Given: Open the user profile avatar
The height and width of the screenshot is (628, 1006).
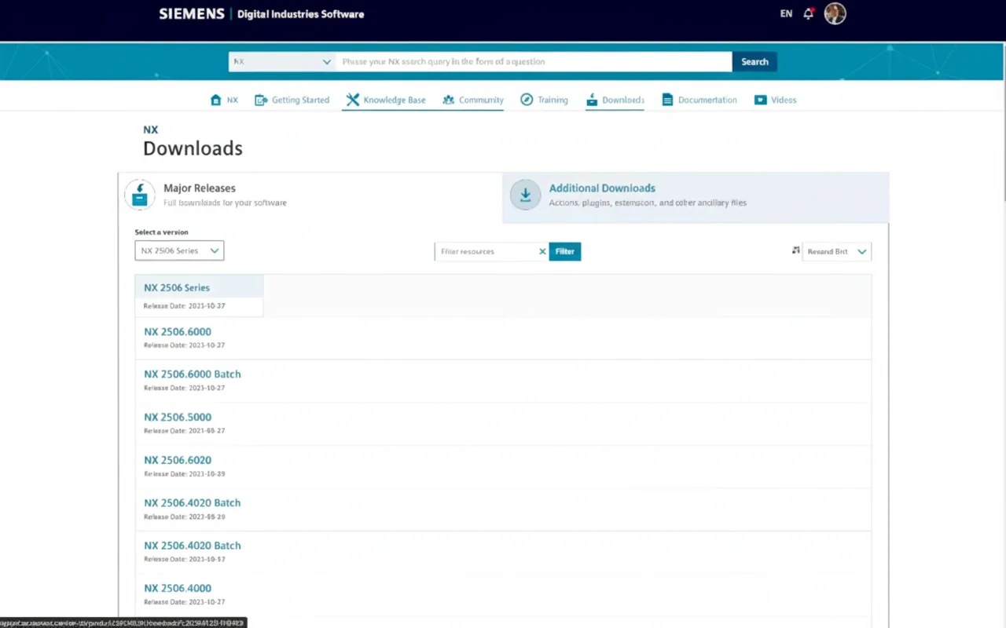Looking at the screenshot, I should click(835, 13).
